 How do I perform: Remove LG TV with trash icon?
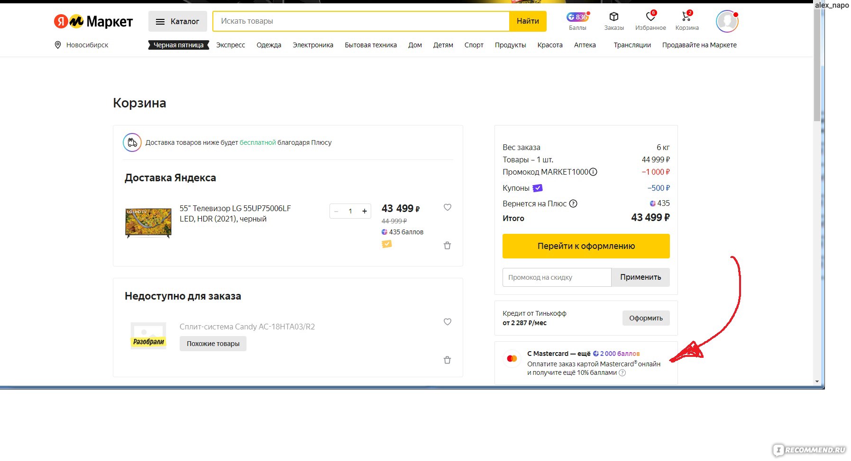447,245
